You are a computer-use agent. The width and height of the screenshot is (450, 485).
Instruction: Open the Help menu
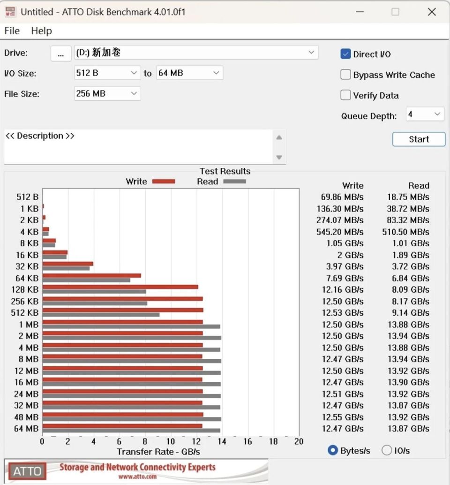click(x=41, y=31)
